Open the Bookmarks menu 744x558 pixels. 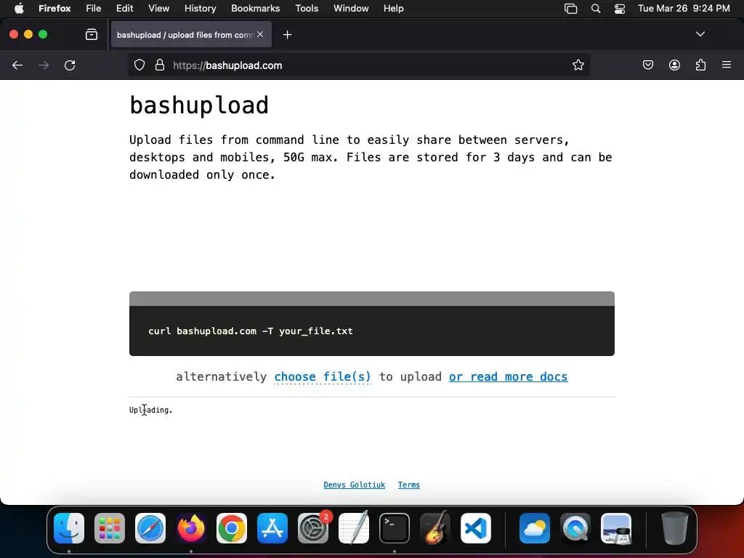pos(255,9)
